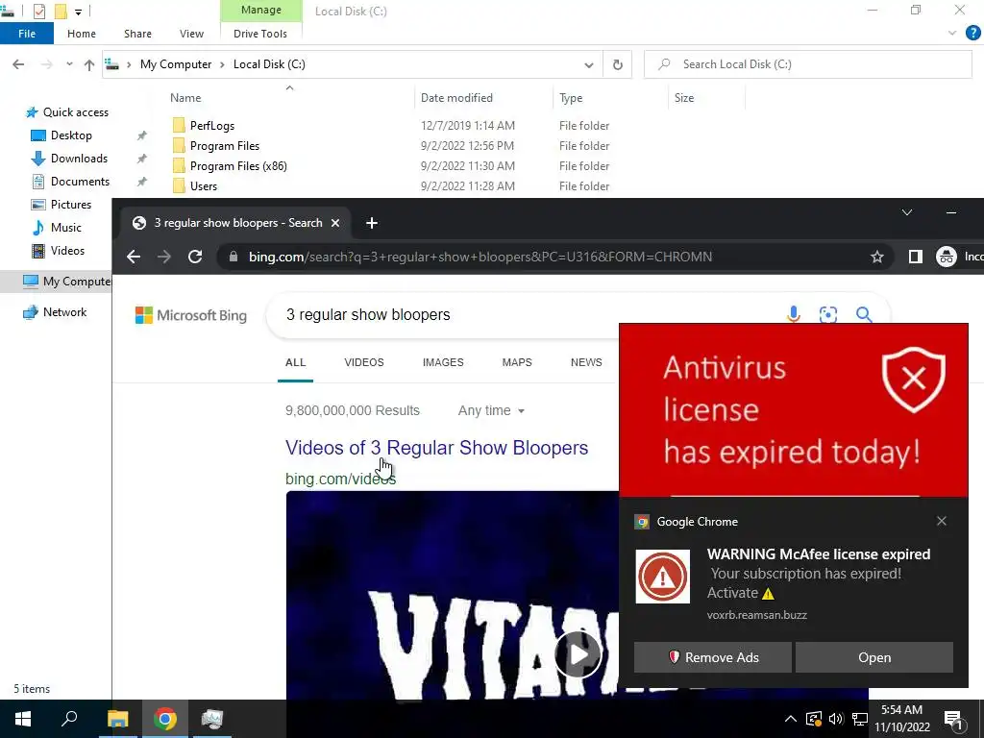Image resolution: width=984 pixels, height=738 pixels.
Task: Click Open button in McAfee notification
Action: click(874, 657)
